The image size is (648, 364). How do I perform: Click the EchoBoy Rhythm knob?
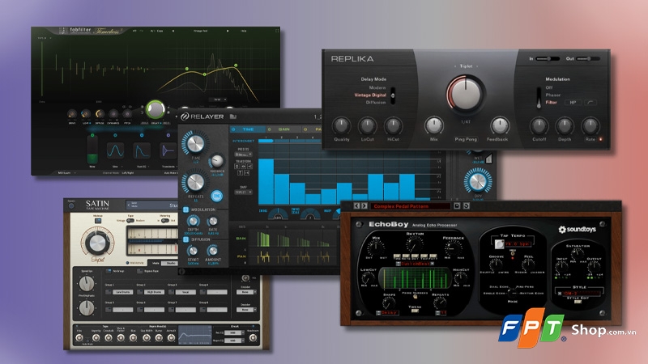point(414,244)
